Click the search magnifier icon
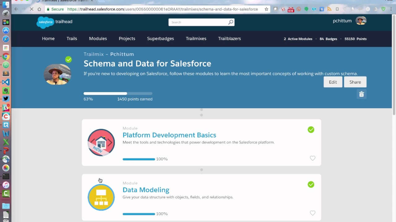This screenshot has height=222, width=396. coord(230,22)
